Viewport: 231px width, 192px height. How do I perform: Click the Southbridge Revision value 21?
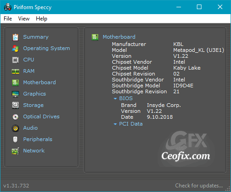pyautogui.click(x=176, y=91)
